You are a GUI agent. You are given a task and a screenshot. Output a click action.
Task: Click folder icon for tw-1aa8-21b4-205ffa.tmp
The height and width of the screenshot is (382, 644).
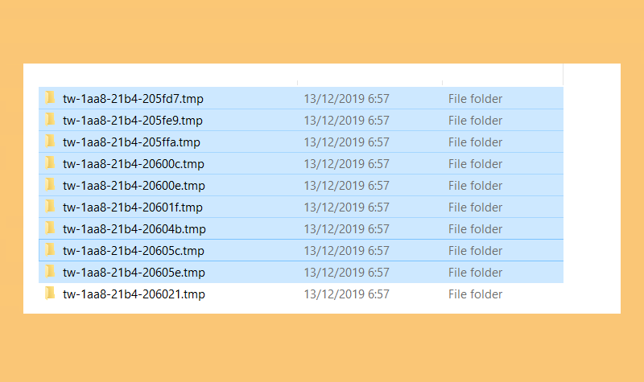(x=50, y=142)
